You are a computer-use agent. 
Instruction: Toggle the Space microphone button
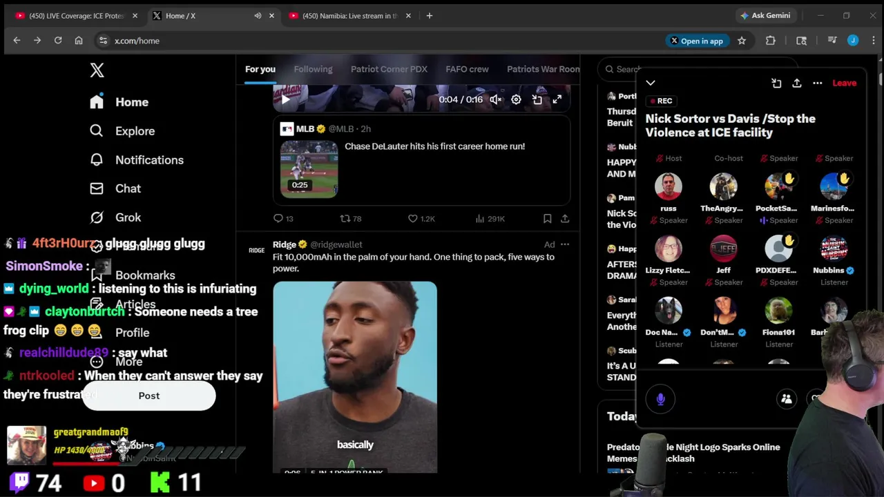661,399
